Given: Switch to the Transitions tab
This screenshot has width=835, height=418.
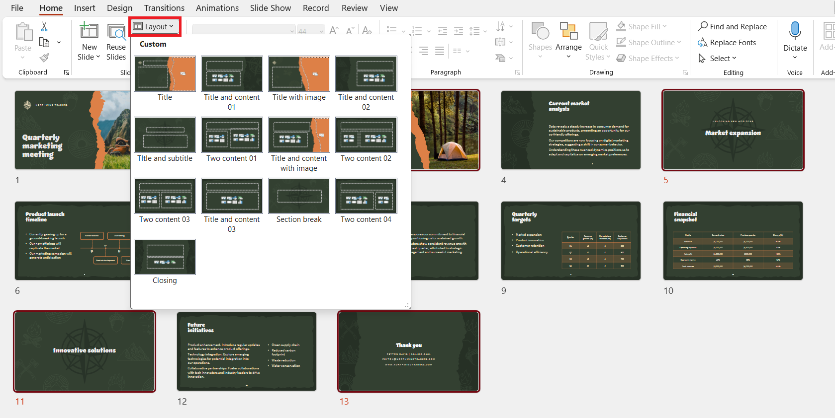Looking at the screenshot, I should click(164, 8).
